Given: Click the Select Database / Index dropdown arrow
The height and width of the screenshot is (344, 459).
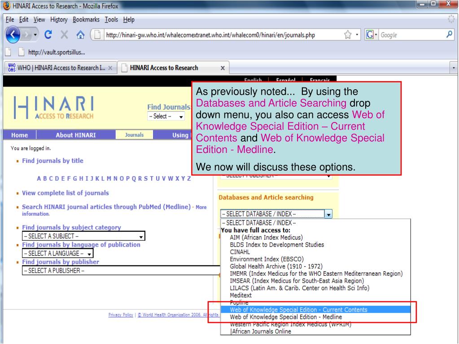Looking at the screenshot, I should click(x=328, y=214).
